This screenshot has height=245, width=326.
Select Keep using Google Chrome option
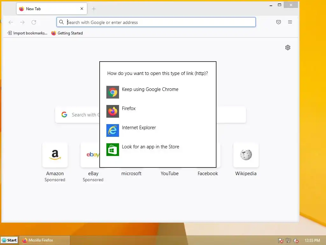(x=158, y=92)
